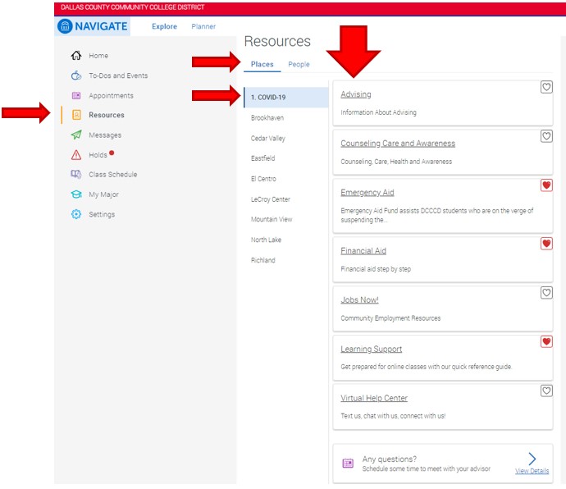Click the My Major graduation cap icon
The image size is (566, 489).
[76, 194]
